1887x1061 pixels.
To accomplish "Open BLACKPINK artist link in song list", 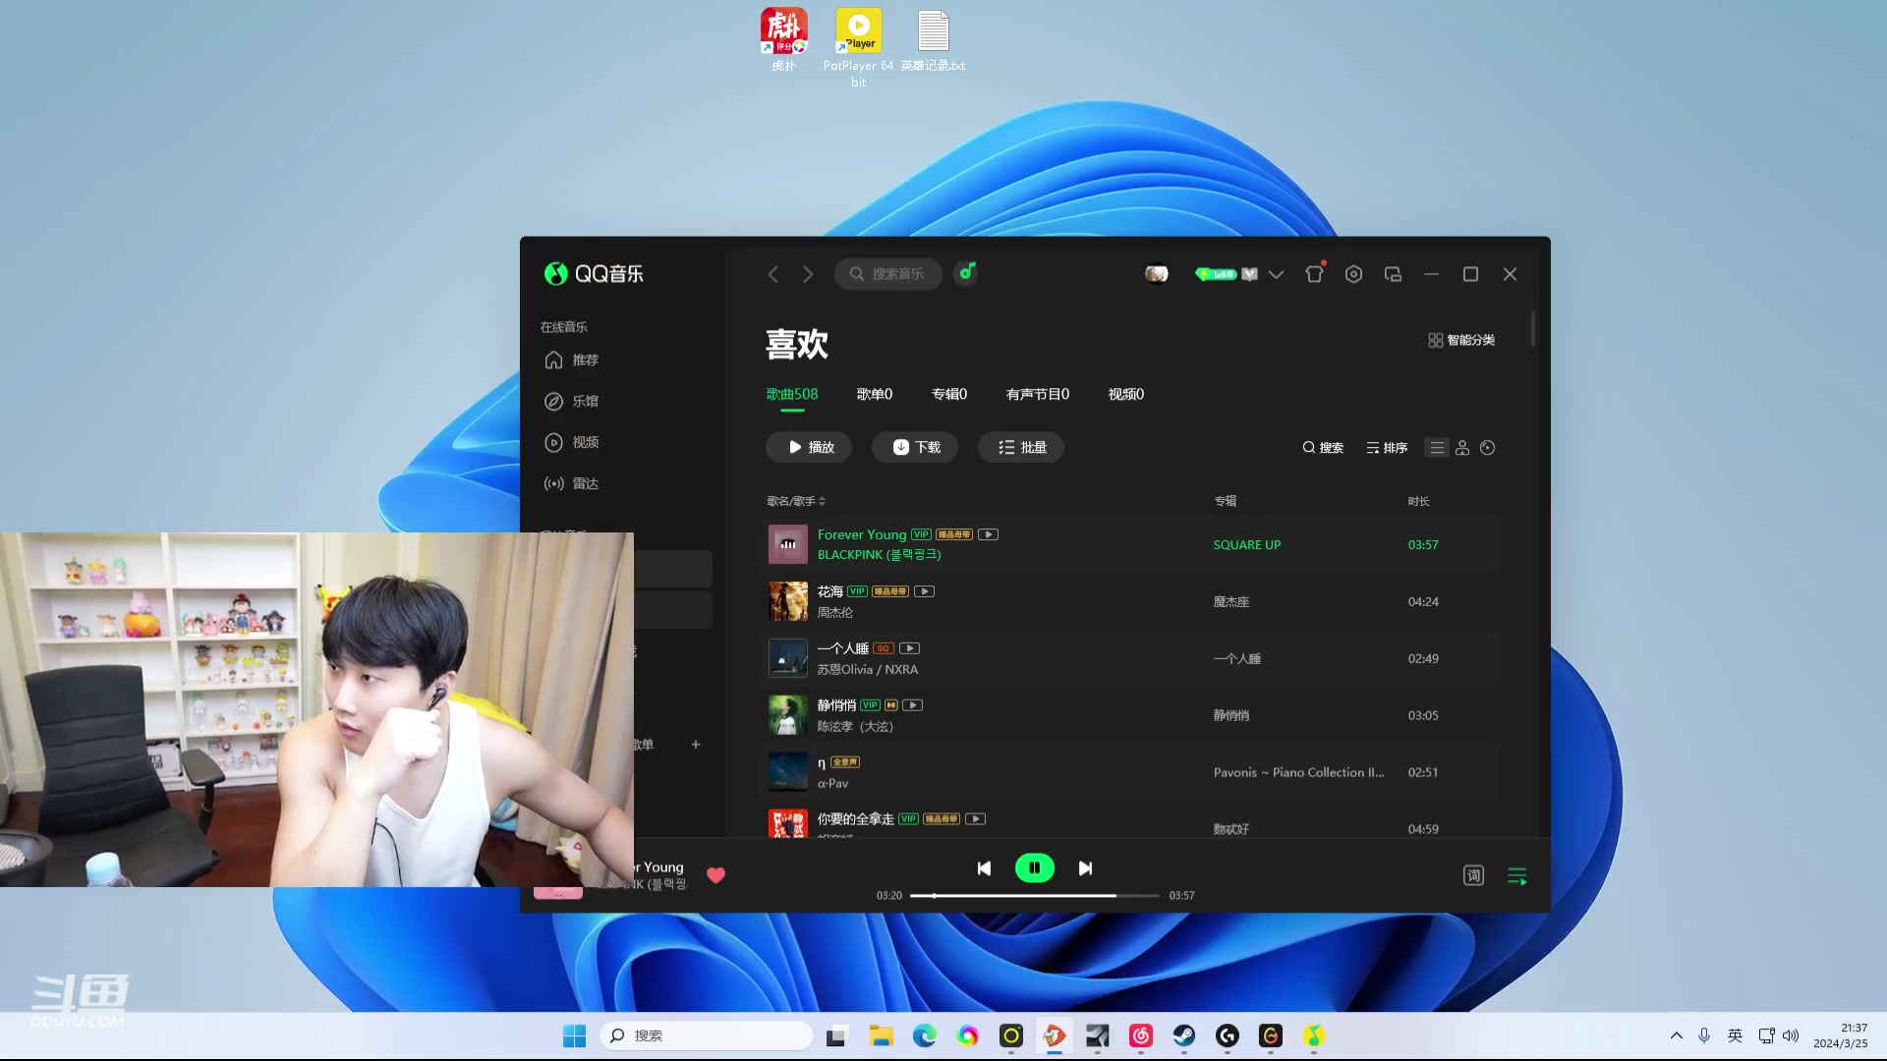I will (x=880, y=555).
